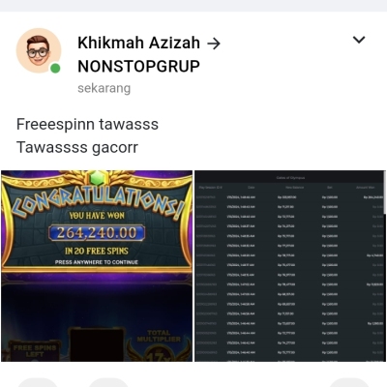Click 'Press anywhere to continue' text

point(97,262)
